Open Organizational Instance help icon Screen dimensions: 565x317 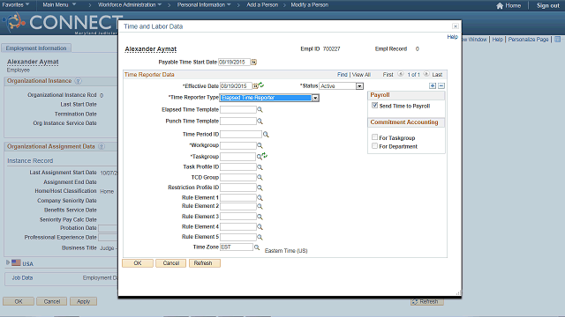coord(78,81)
